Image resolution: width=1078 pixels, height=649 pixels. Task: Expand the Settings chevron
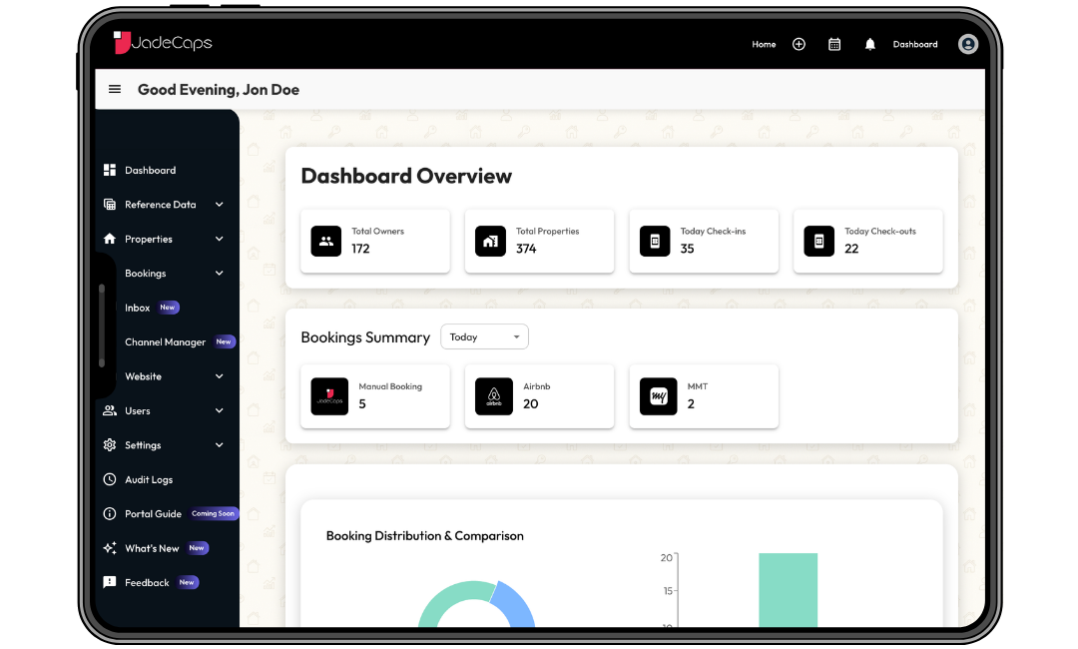pyautogui.click(x=220, y=444)
